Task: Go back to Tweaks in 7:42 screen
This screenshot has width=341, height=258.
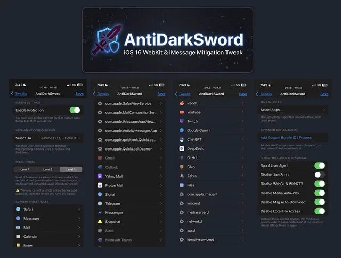Action: click(19, 94)
